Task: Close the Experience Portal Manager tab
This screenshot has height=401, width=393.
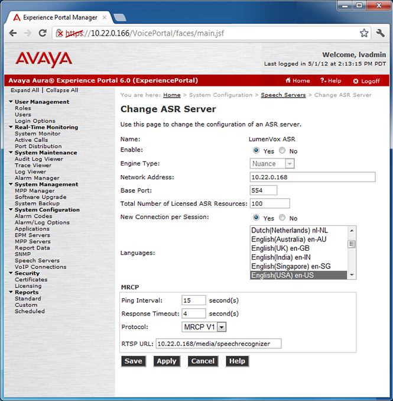Action: click(105, 17)
